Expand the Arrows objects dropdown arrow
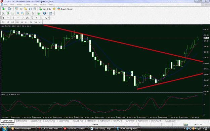 click(x=48, y=18)
